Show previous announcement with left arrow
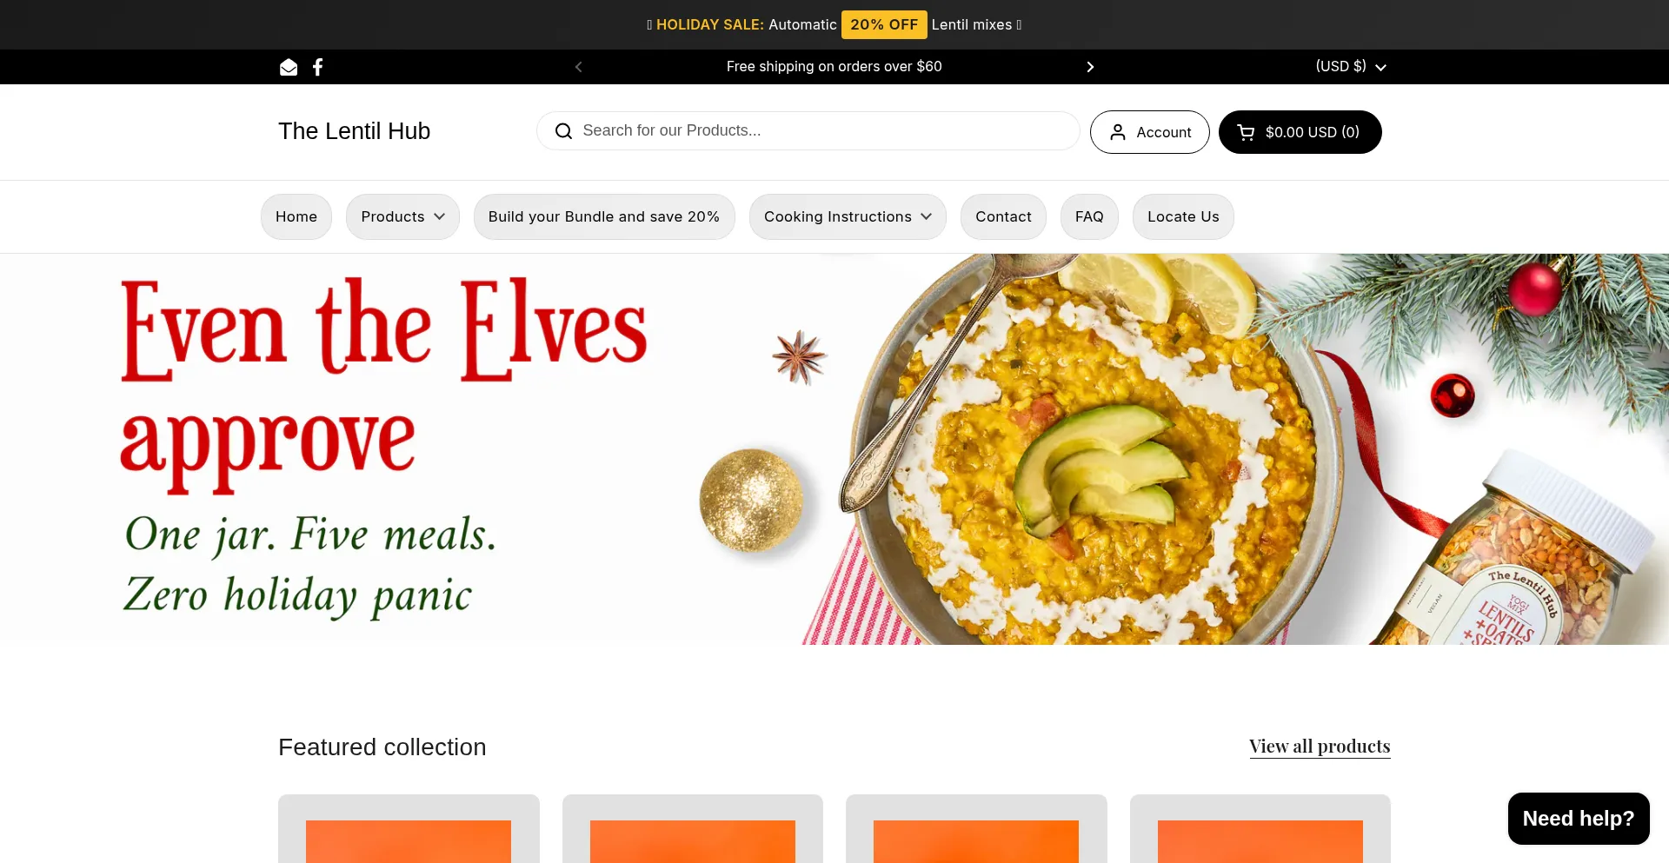Viewport: 1669px width, 863px height. coord(579,67)
